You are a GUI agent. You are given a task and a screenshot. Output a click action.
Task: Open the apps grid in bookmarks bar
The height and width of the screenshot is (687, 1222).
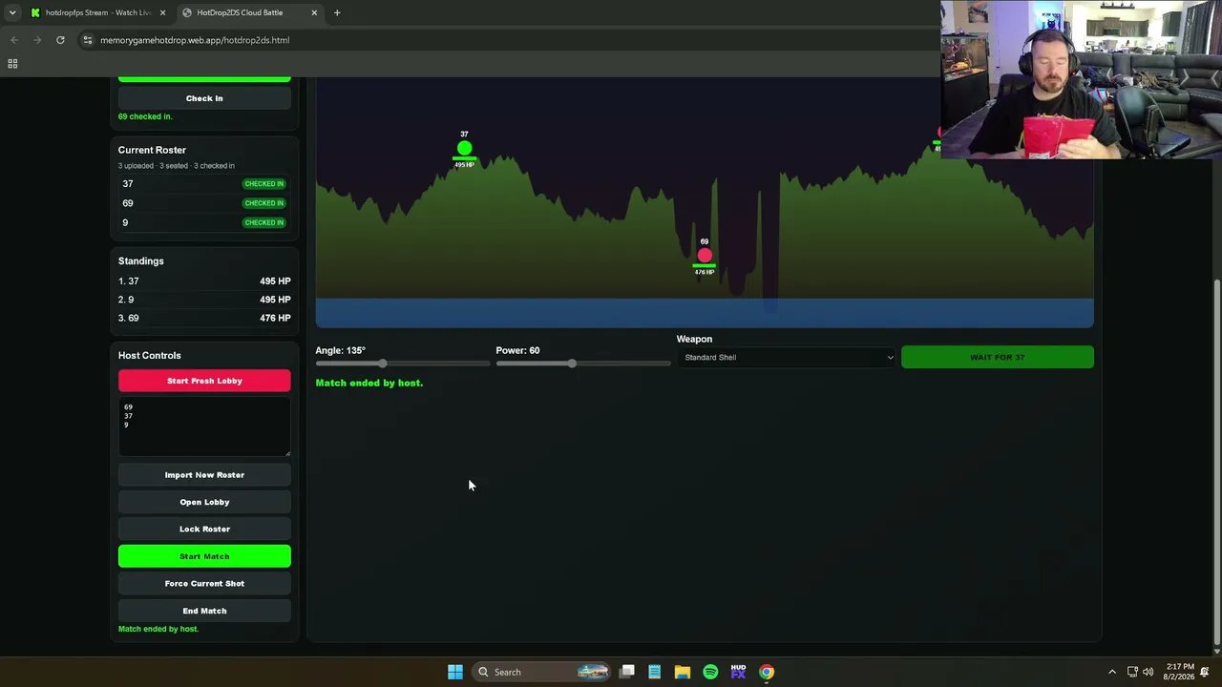pyautogui.click(x=12, y=64)
